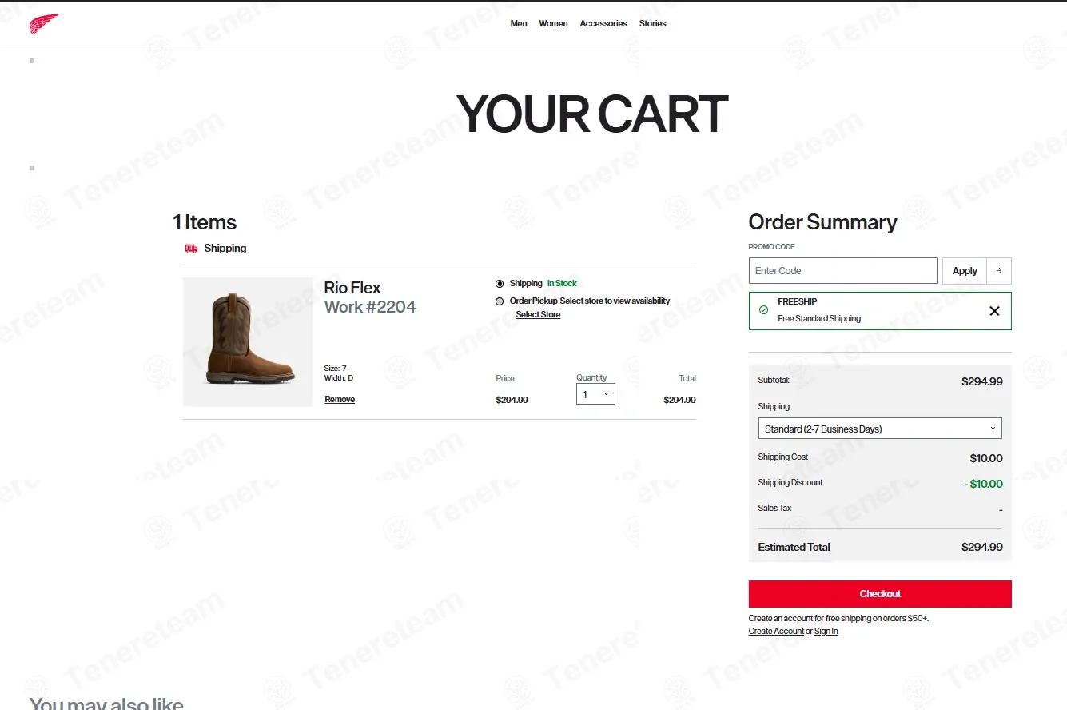Click the Size: 7 text

click(336, 369)
